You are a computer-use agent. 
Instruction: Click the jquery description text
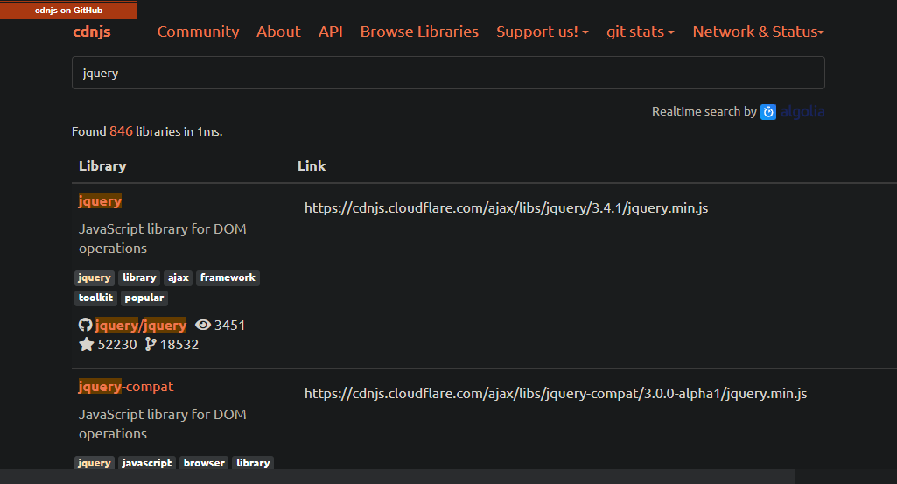point(163,239)
